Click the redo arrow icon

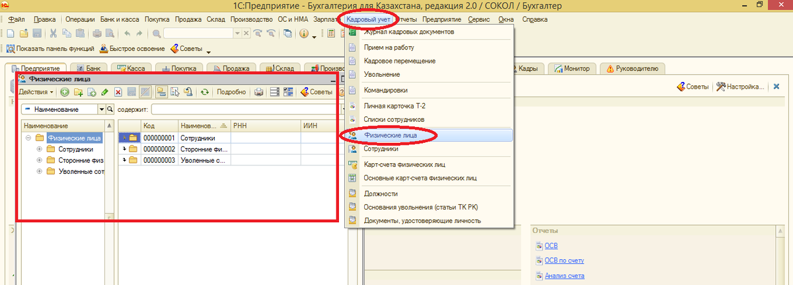(x=139, y=33)
